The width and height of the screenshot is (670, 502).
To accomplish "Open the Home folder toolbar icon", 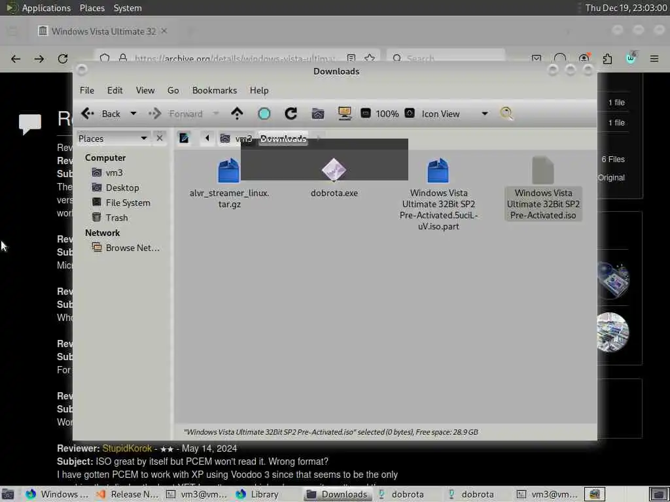I will pyautogui.click(x=318, y=114).
